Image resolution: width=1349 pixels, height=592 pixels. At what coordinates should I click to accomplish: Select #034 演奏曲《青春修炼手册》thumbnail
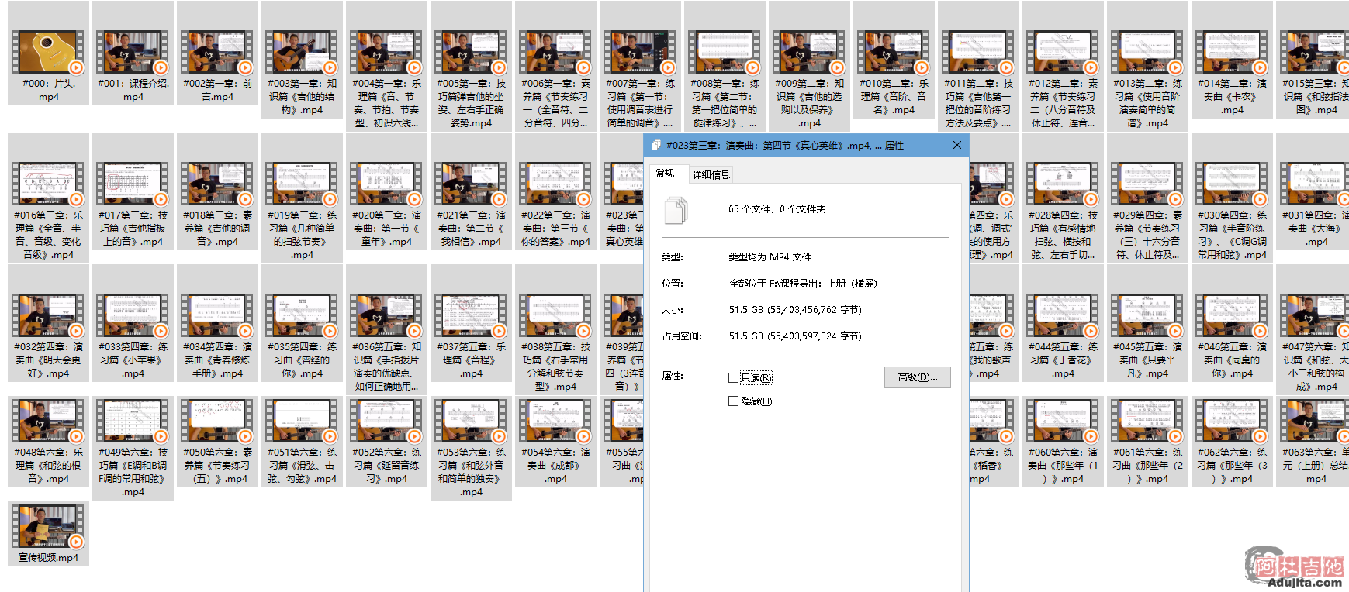[217, 315]
